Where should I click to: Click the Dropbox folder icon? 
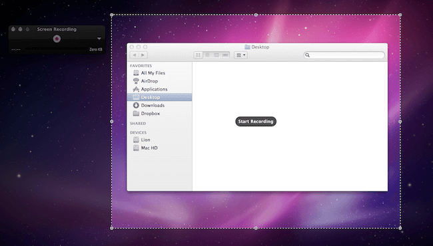(136, 113)
